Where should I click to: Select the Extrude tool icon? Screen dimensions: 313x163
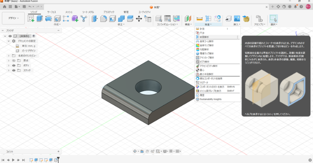point(39,19)
